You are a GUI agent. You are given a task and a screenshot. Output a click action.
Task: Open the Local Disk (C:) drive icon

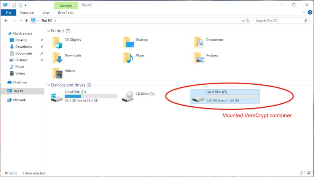[57, 97]
